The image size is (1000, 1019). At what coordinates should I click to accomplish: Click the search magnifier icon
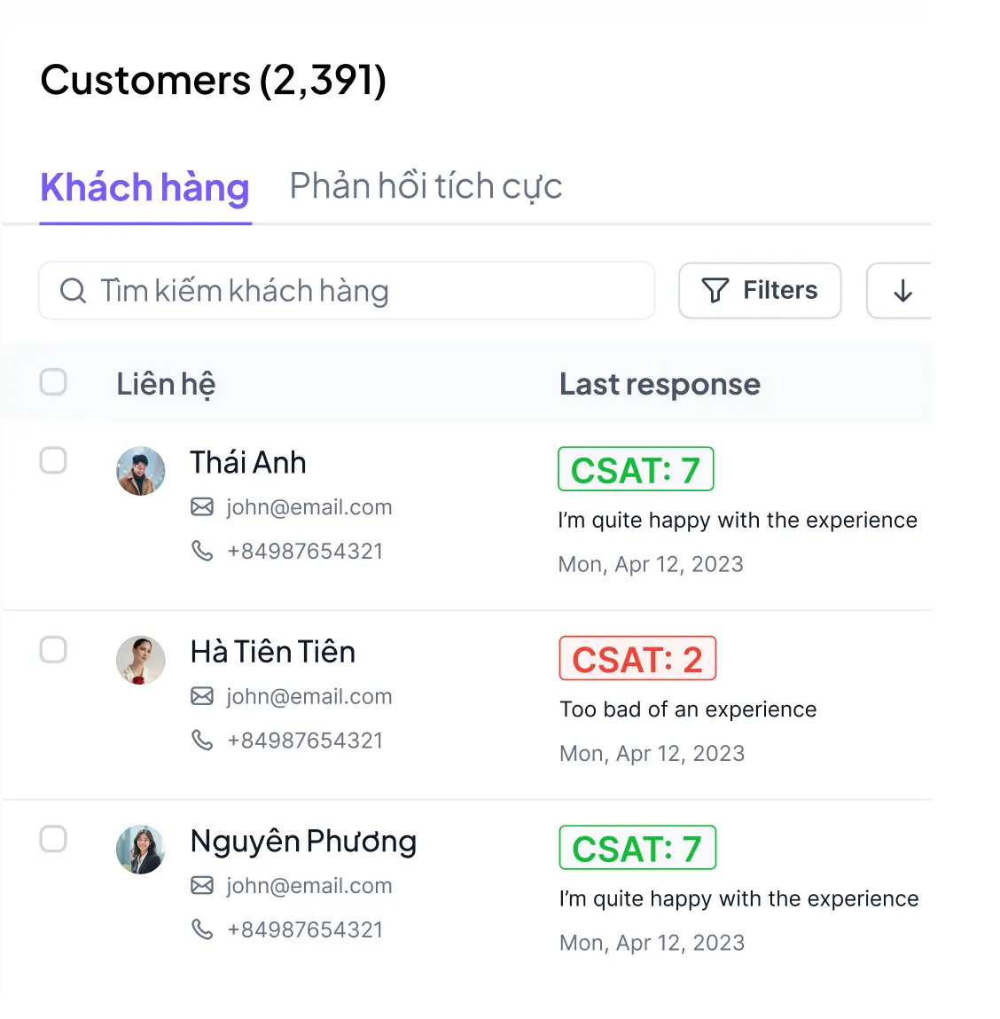pyautogui.click(x=73, y=291)
